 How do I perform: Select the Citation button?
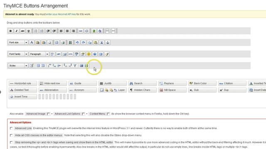(x=232, y=84)
